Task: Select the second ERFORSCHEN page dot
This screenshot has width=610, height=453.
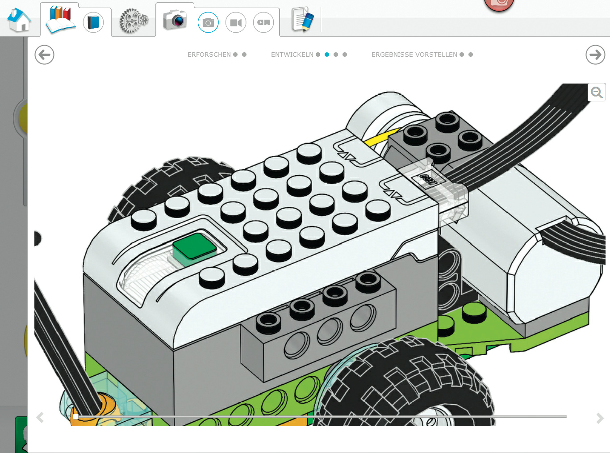Action: (244, 55)
